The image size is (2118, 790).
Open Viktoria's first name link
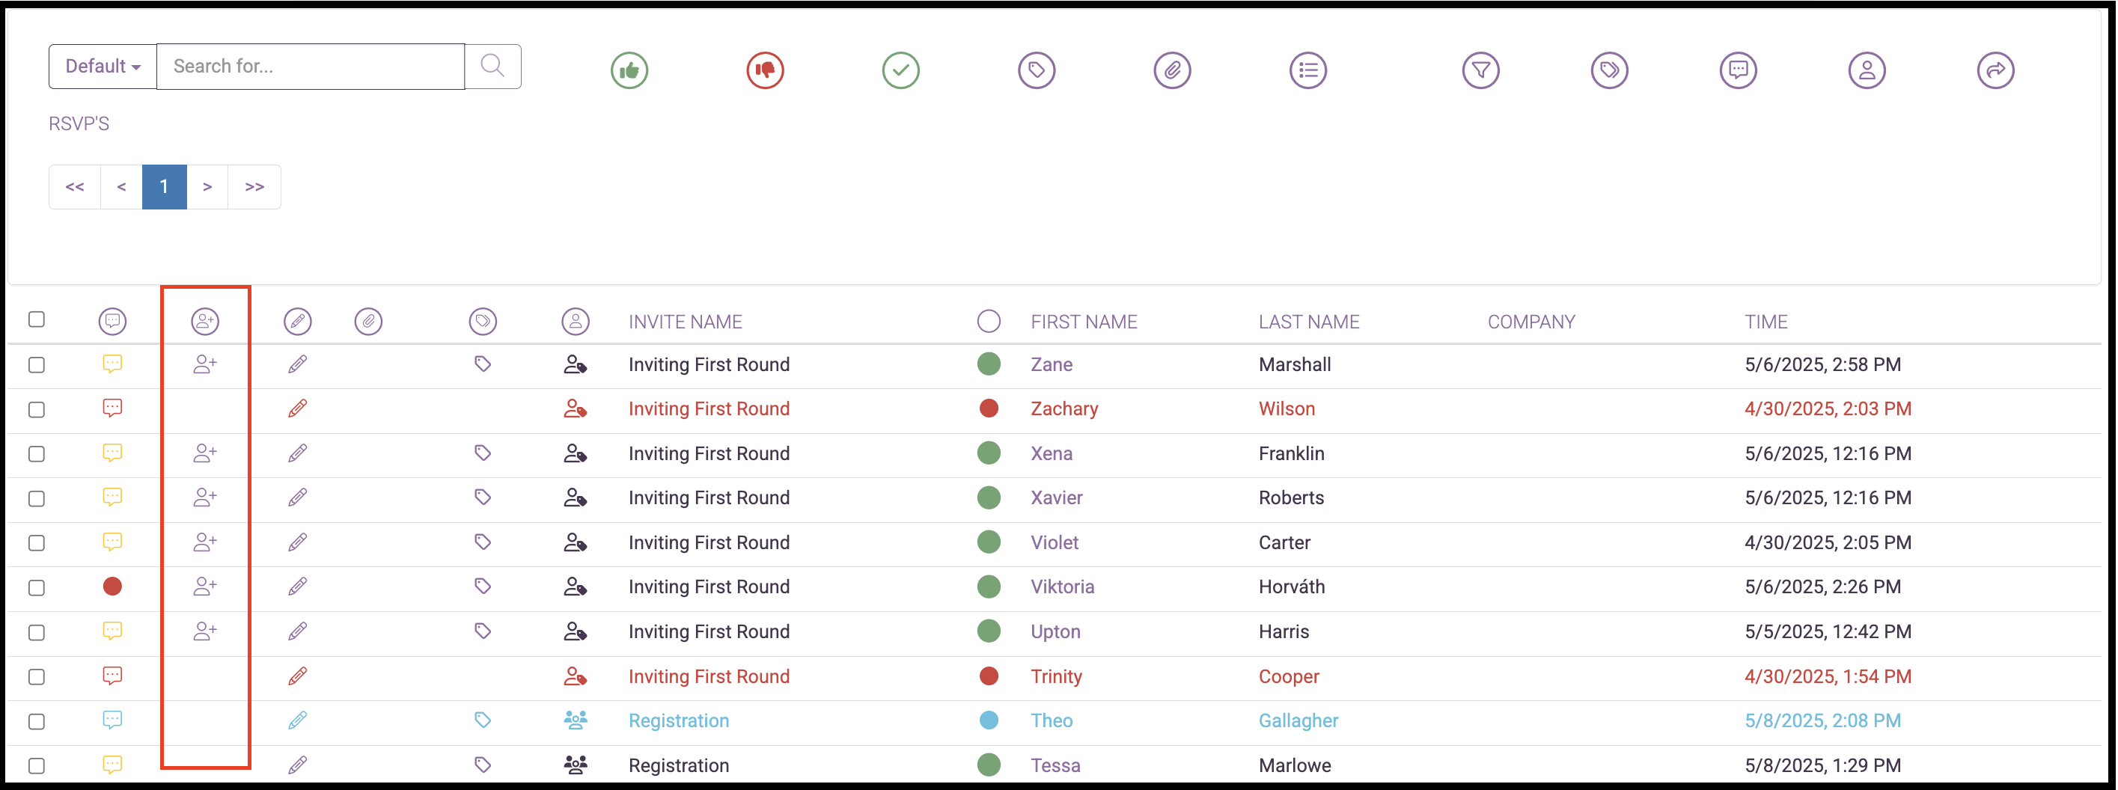tap(1062, 587)
